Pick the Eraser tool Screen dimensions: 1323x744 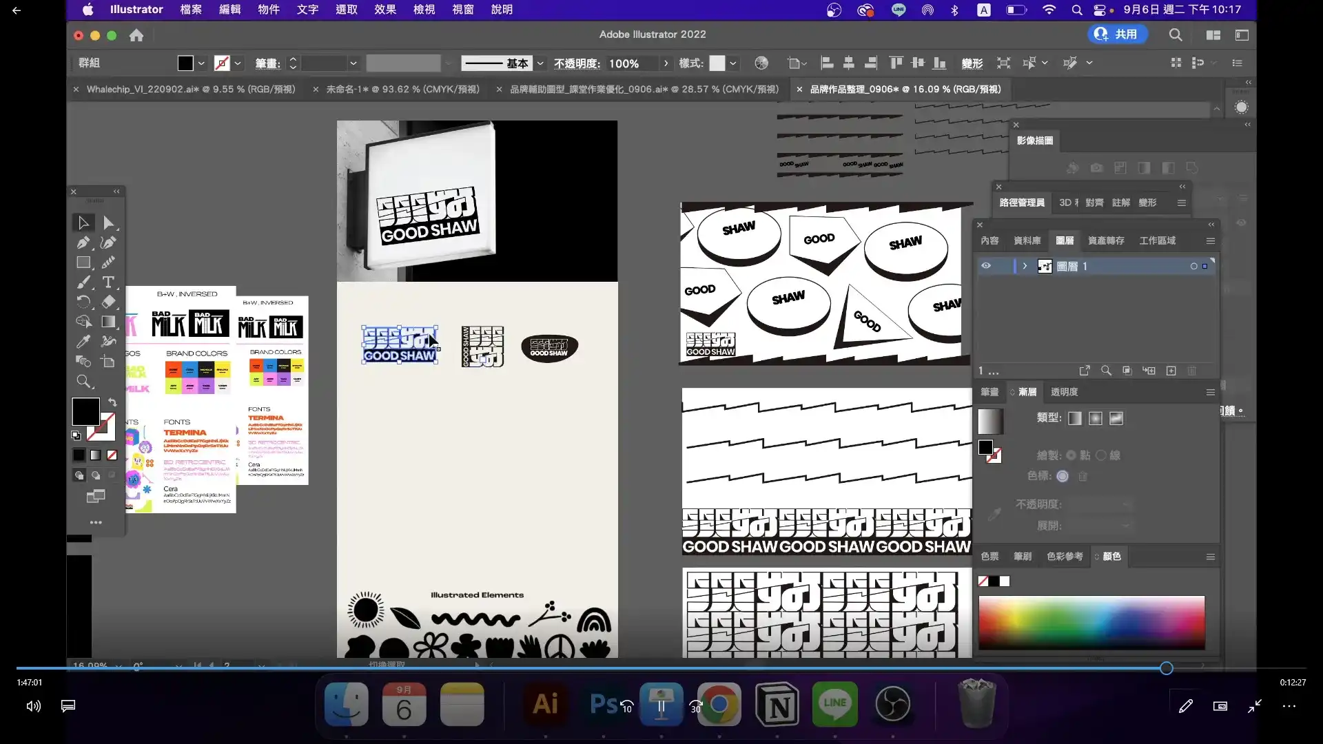click(108, 302)
